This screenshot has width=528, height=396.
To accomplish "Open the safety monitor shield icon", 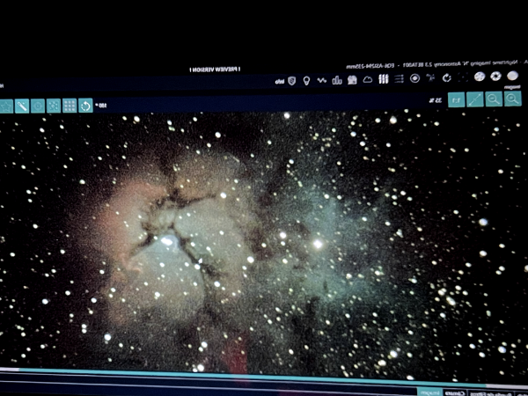I will (291, 81).
